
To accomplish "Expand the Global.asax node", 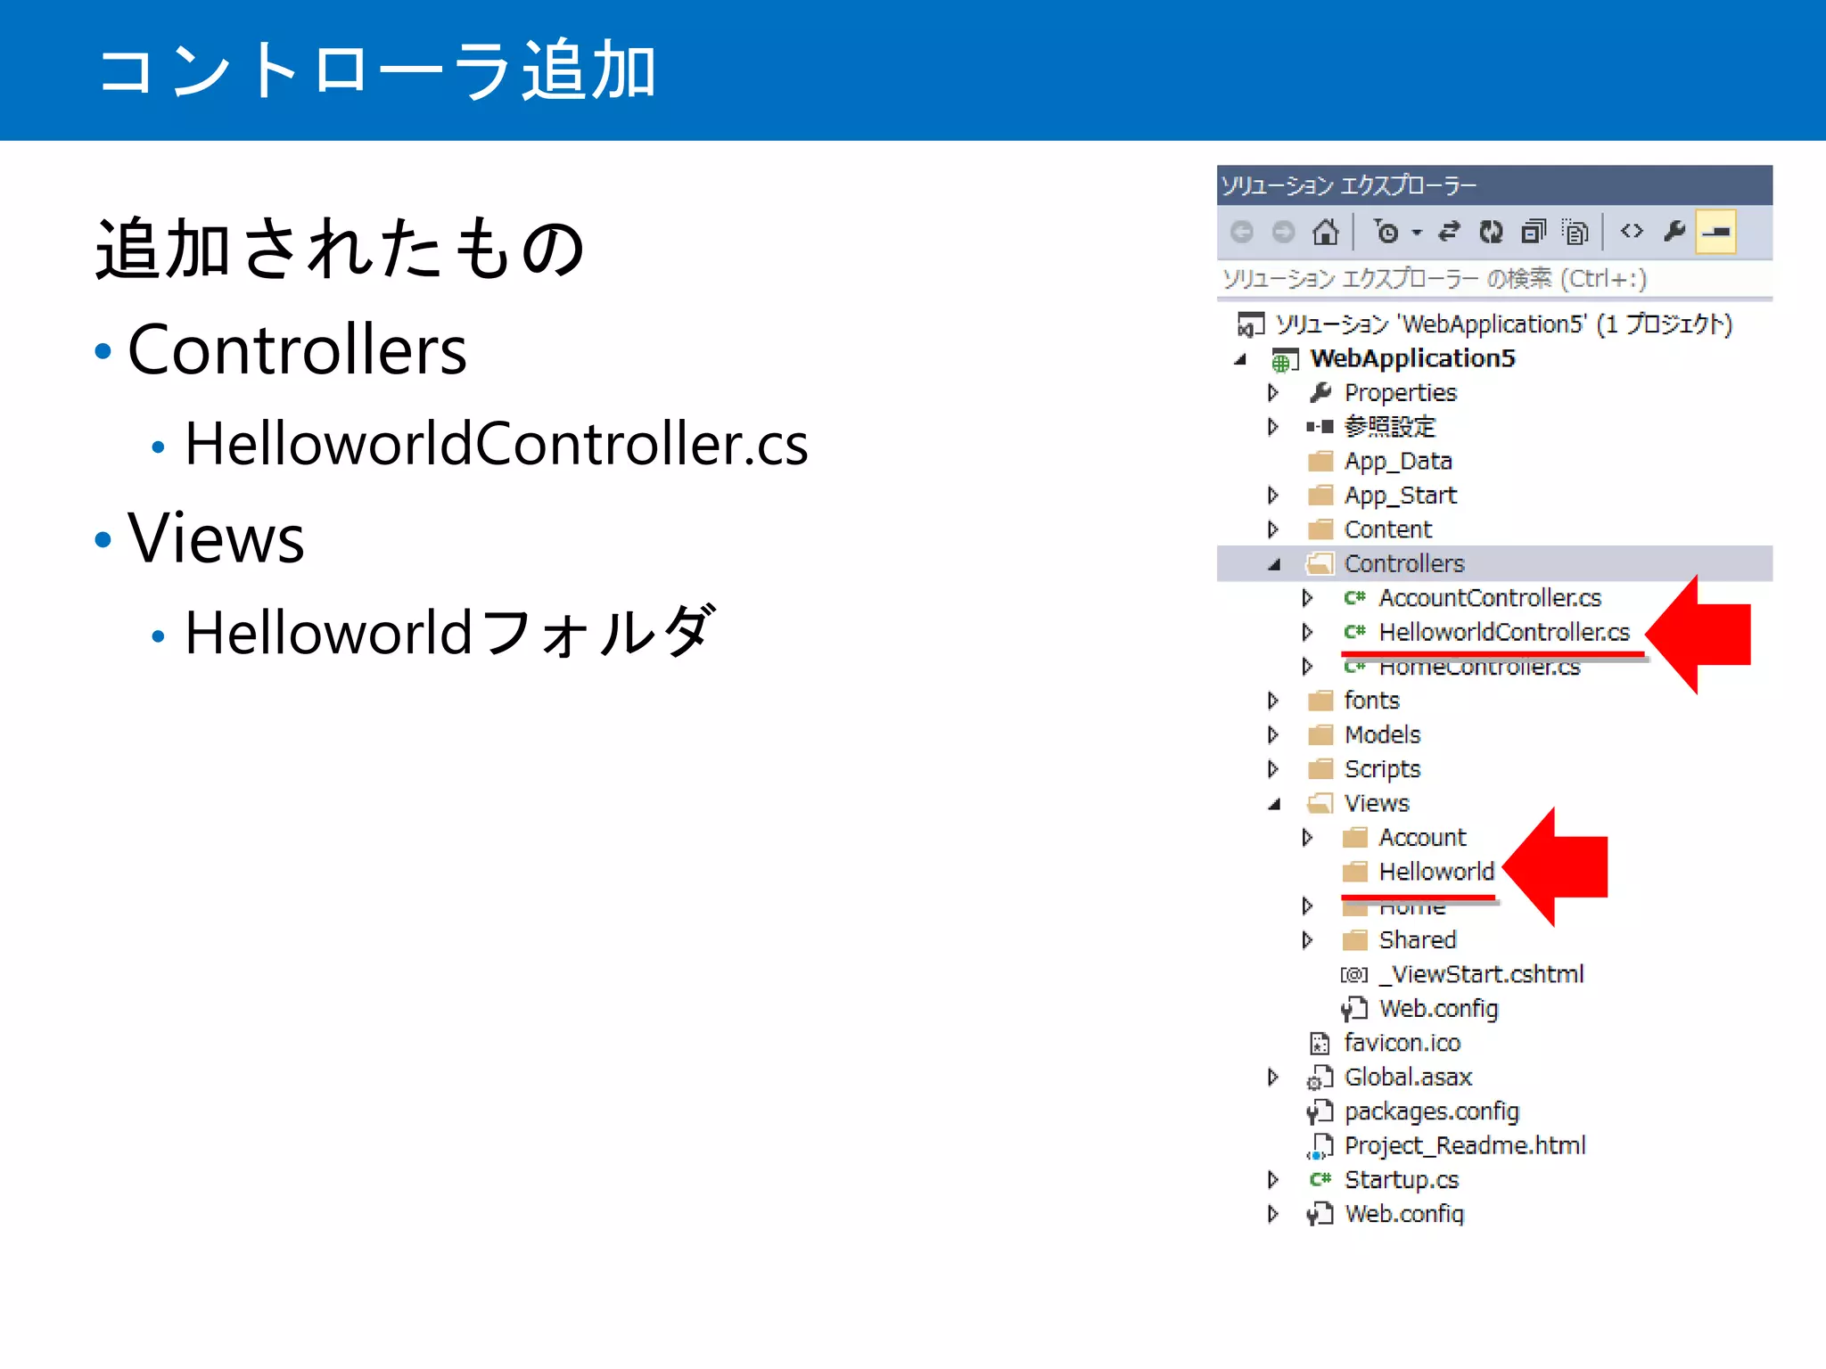I will [x=1273, y=1078].
